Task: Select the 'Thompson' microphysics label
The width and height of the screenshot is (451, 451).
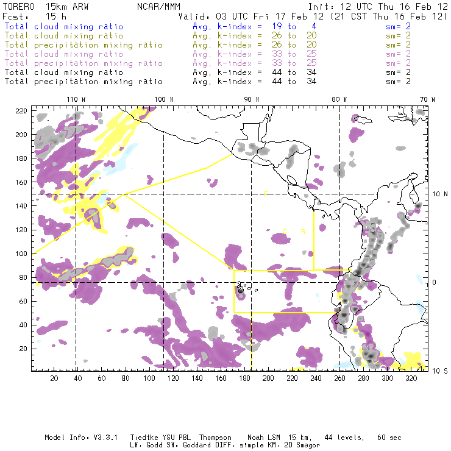Action: click(x=215, y=438)
